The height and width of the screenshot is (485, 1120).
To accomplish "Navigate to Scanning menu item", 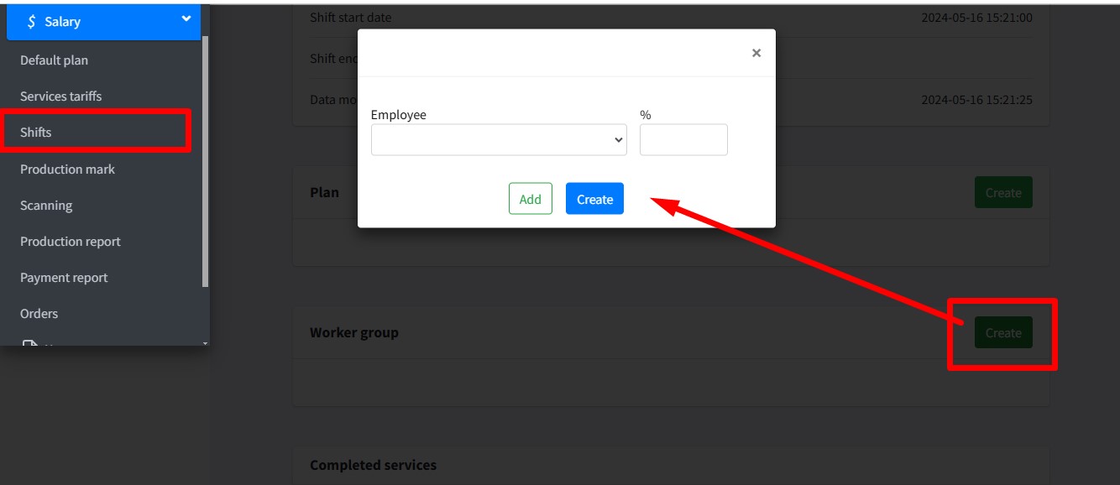I will pyautogui.click(x=46, y=206).
